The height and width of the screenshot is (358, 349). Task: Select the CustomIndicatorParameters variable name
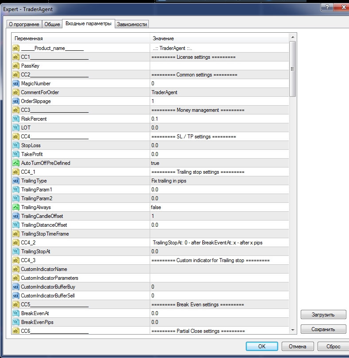(50, 278)
